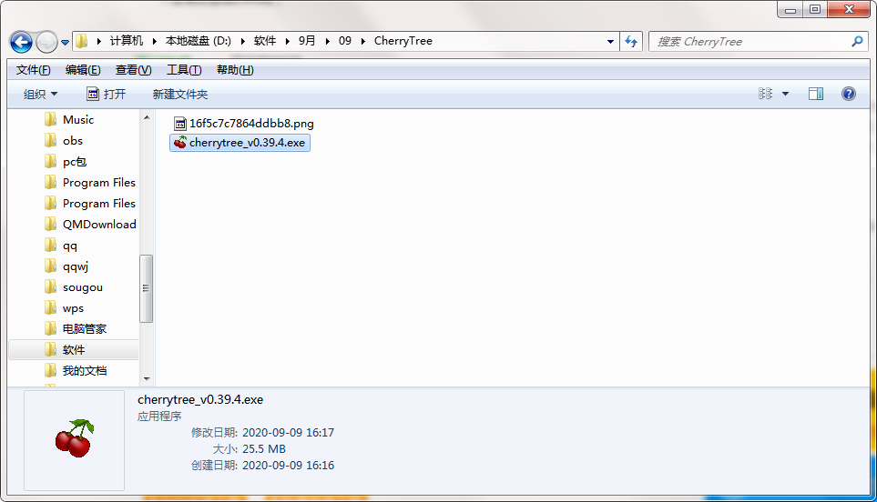Select the 电脑管家 folder in sidebar
Screen dimensions: 877x502
[85, 329]
